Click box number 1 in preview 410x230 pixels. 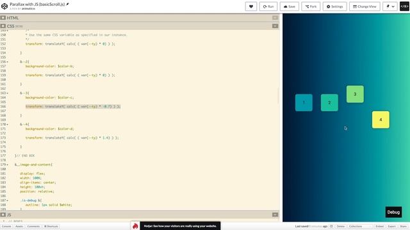pos(304,103)
